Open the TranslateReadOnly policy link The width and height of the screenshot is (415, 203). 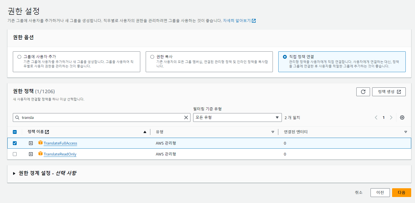click(60, 154)
